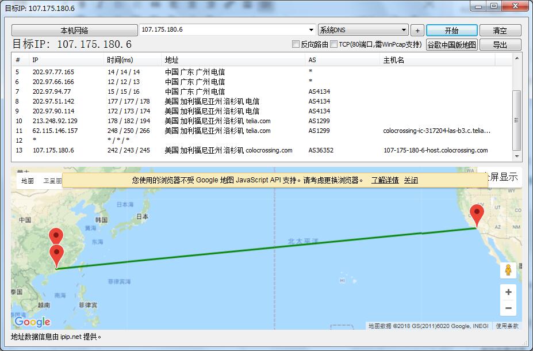Toggle the TCP (80端口) checkbox
Screen dimensions: 533x351
(x=334, y=44)
